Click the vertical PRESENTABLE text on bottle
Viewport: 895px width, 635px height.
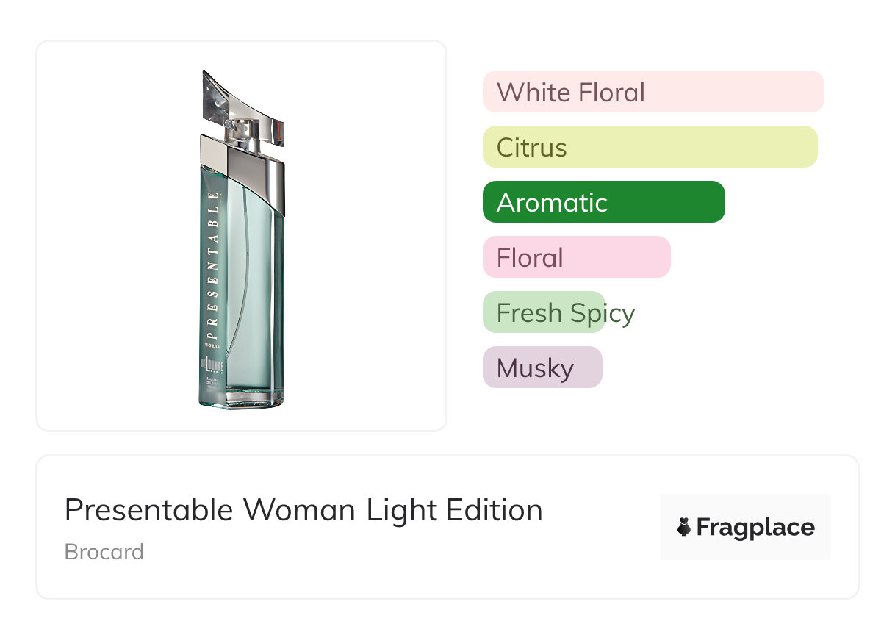[x=213, y=261]
